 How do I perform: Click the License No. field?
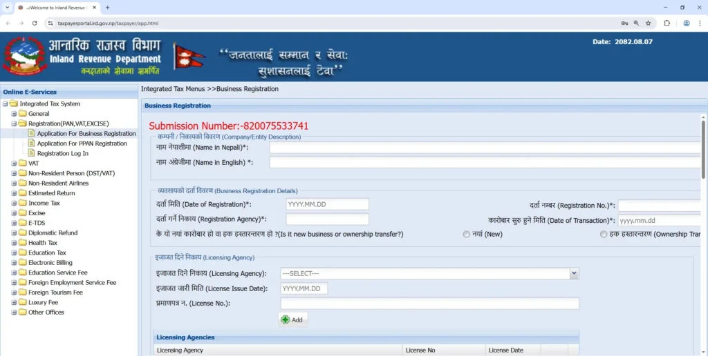(x=429, y=304)
